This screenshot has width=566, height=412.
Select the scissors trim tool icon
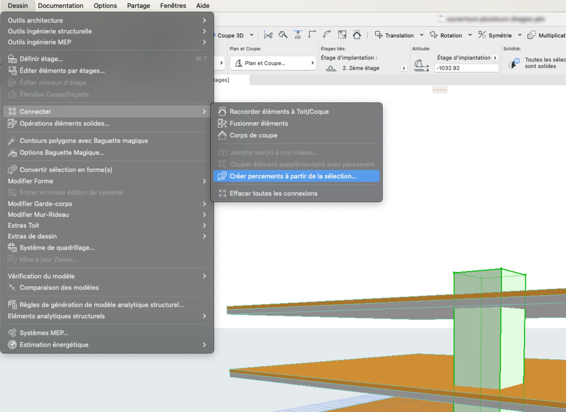[x=268, y=35]
